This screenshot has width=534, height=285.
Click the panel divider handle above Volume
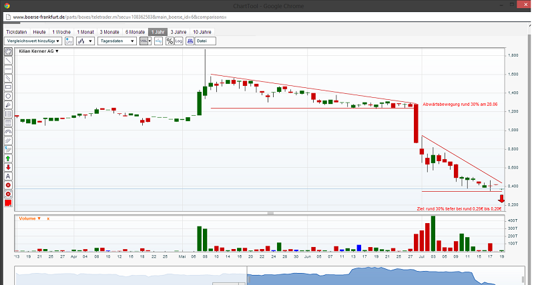pyautogui.click(x=270, y=213)
